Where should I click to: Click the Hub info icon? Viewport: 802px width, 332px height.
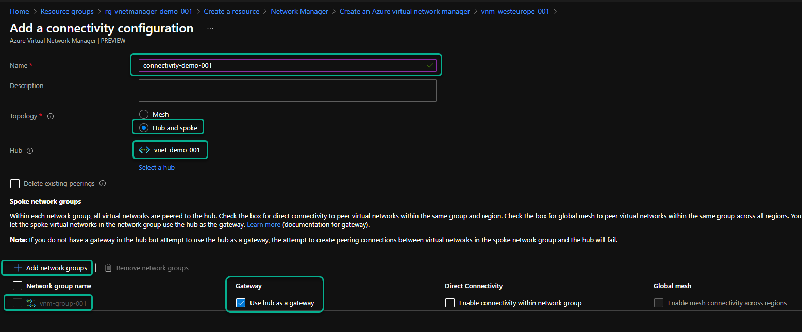[30, 151]
